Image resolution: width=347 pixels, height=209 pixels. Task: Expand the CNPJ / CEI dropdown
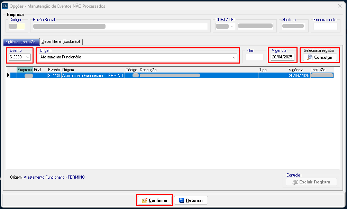point(231,26)
